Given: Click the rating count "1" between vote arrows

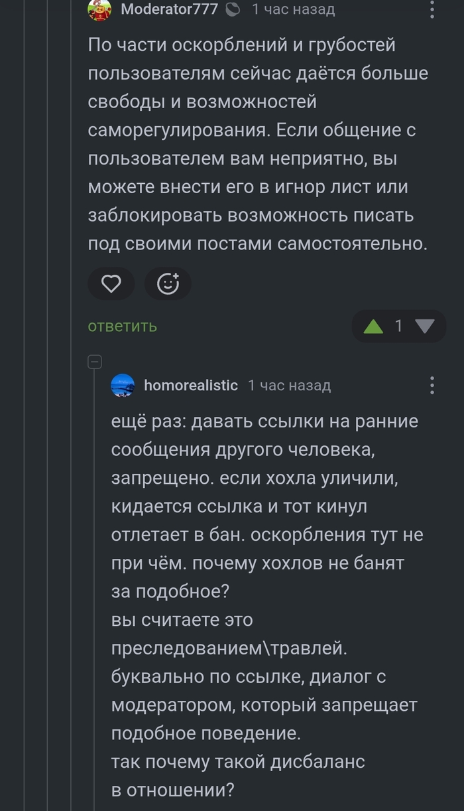Looking at the screenshot, I should [x=399, y=326].
